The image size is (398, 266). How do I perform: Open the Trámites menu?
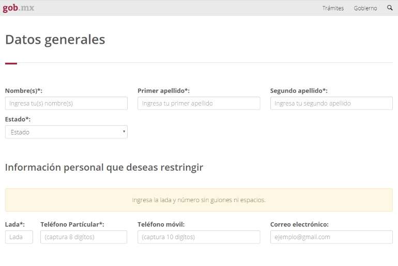click(x=333, y=8)
